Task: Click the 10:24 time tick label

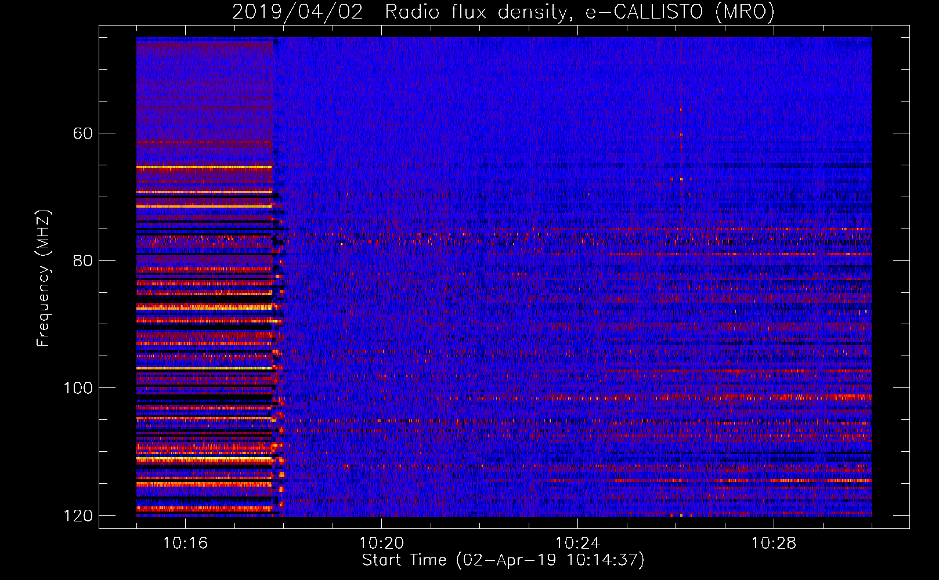Action: pos(577,543)
